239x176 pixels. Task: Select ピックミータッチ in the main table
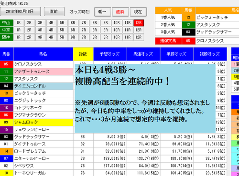coord(43,93)
